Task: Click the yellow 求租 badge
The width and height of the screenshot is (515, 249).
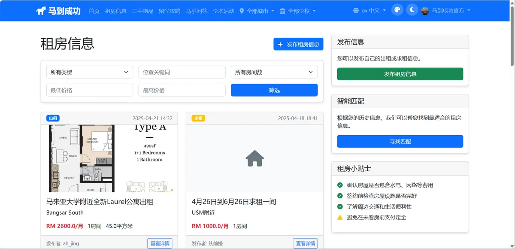Action: pyautogui.click(x=198, y=118)
